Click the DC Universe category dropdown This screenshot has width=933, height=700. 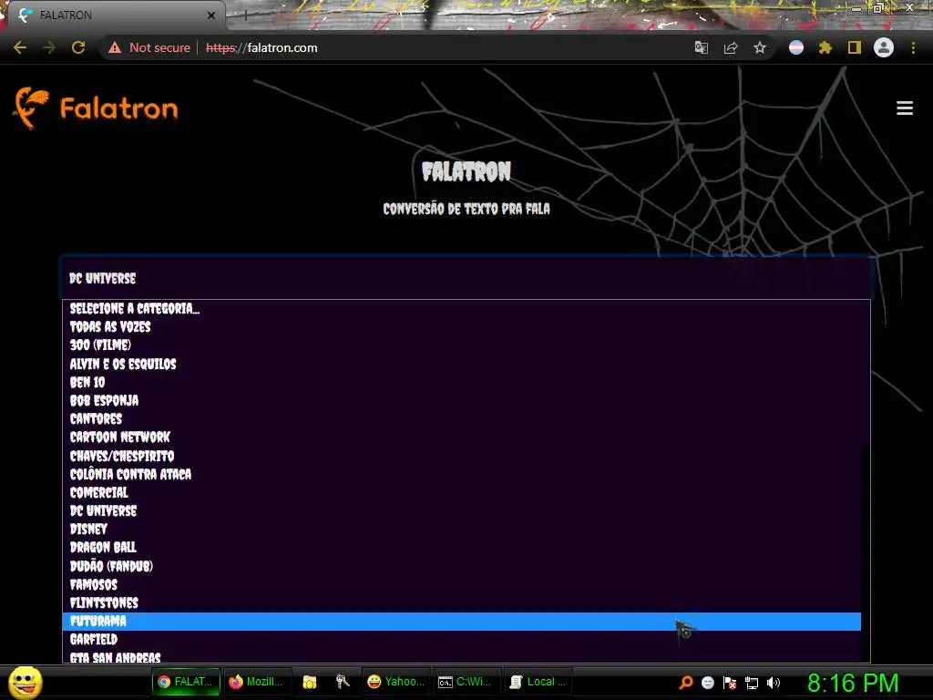pos(466,278)
